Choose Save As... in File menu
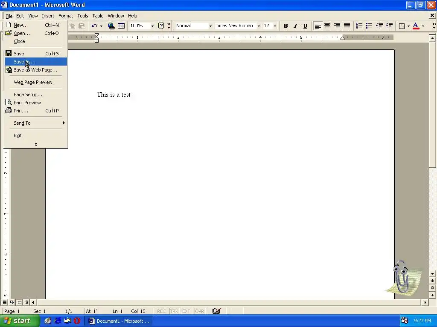Image resolution: width=437 pixels, height=327 pixels. pyautogui.click(x=36, y=61)
